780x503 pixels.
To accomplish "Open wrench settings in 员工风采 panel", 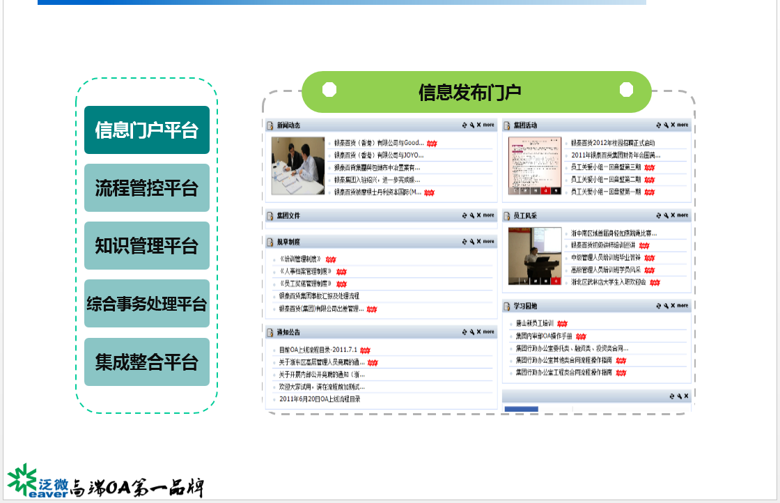I will pos(666,215).
